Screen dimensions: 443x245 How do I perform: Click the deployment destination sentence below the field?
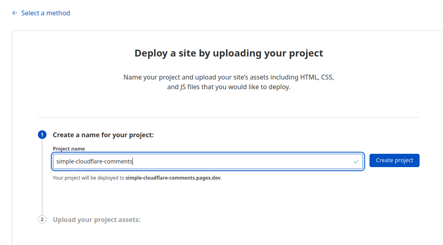(137, 178)
